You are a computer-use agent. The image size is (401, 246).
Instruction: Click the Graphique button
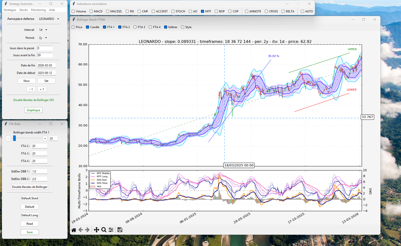tap(33, 110)
